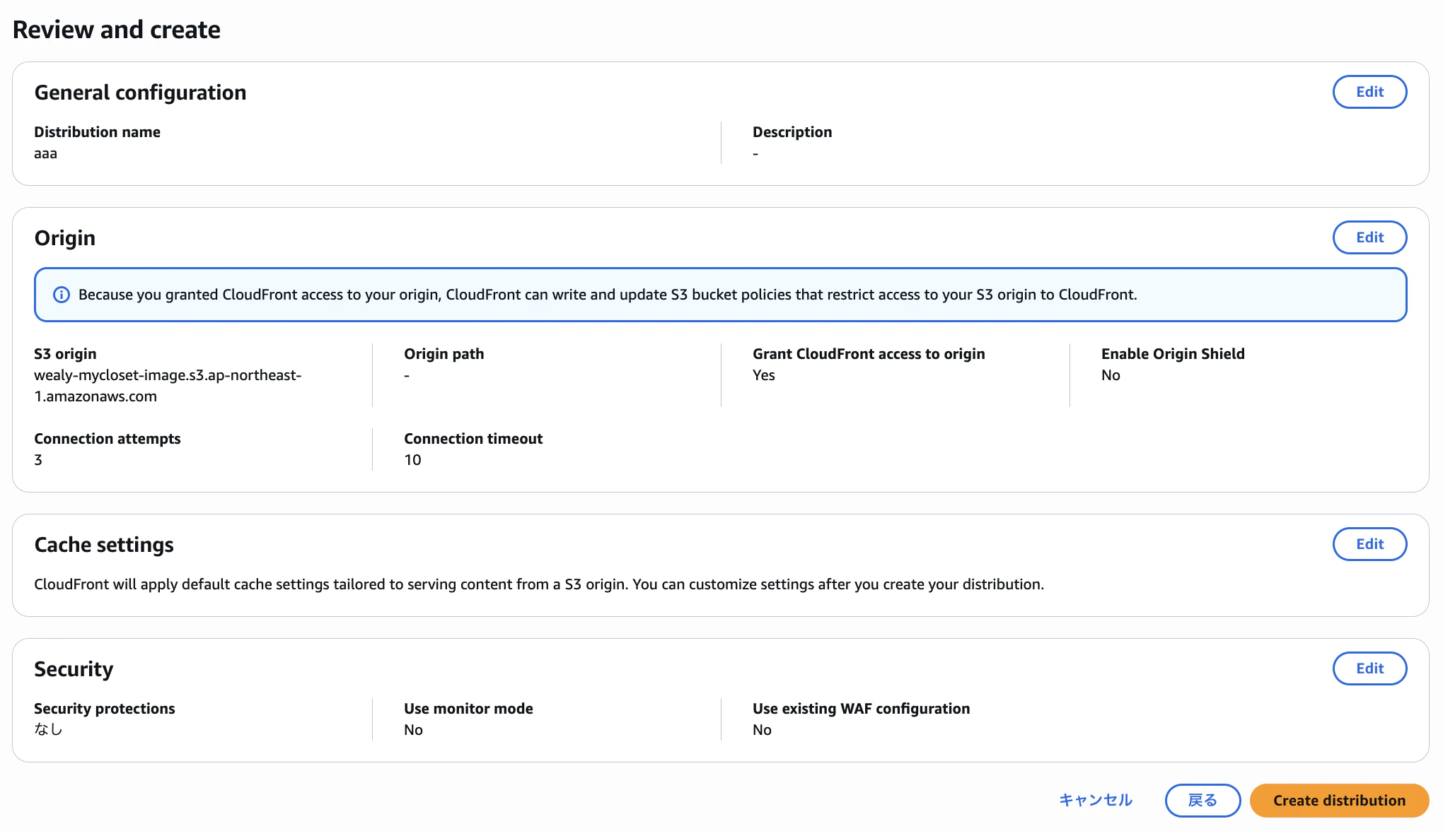
Task: Select the No value under Use monitor mode
Action: tap(413, 730)
